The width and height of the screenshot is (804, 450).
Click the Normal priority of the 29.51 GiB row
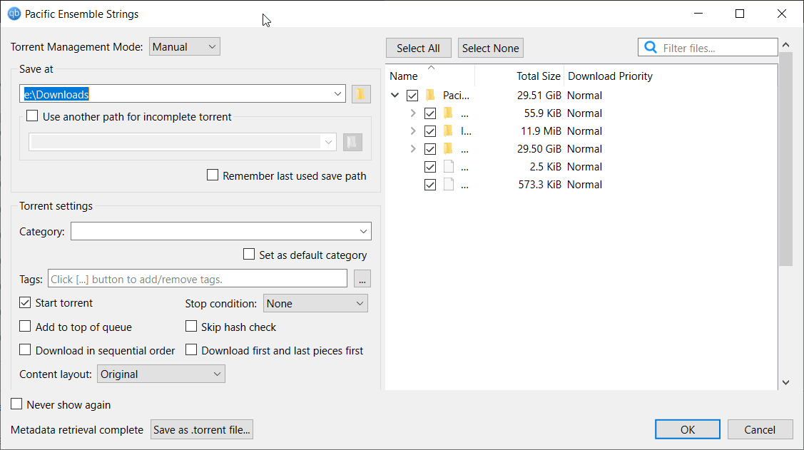[584, 96]
